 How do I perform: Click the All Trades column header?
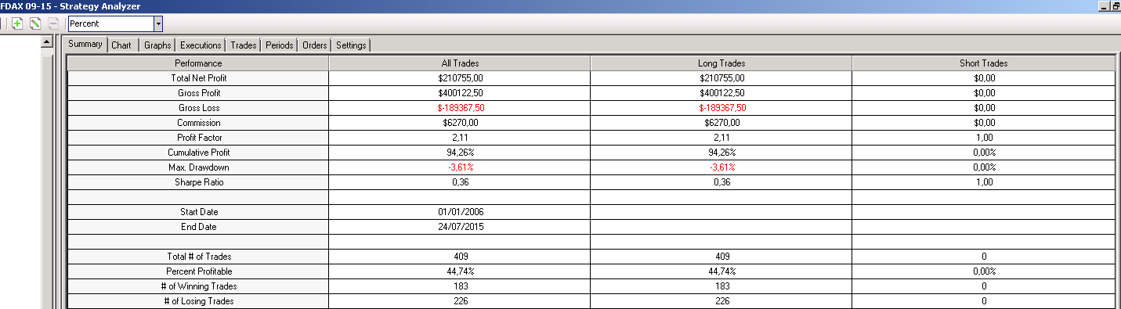point(460,63)
